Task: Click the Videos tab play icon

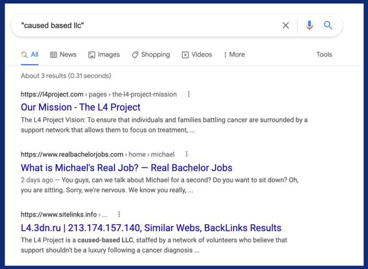Action: [x=185, y=55]
